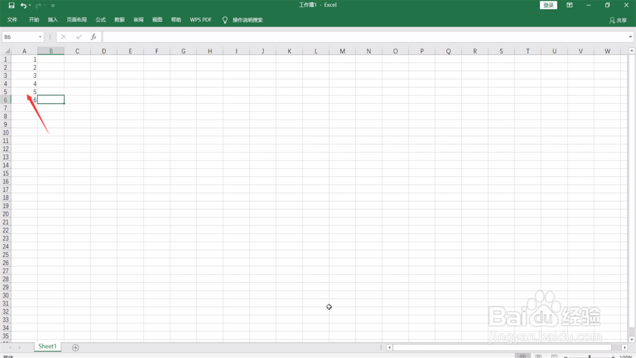
Task: Click the horizontal scrollbar track
Action: click(507, 347)
